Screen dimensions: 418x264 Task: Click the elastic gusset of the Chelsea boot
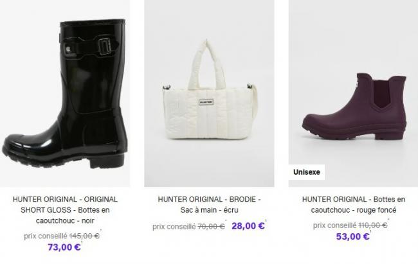click(381, 93)
